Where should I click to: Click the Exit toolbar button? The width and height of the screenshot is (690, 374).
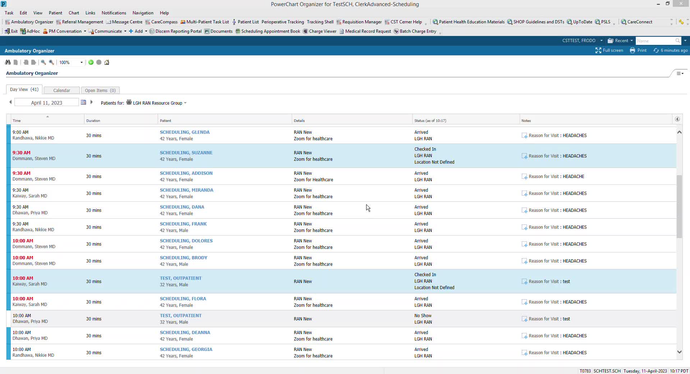tap(11, 31)
